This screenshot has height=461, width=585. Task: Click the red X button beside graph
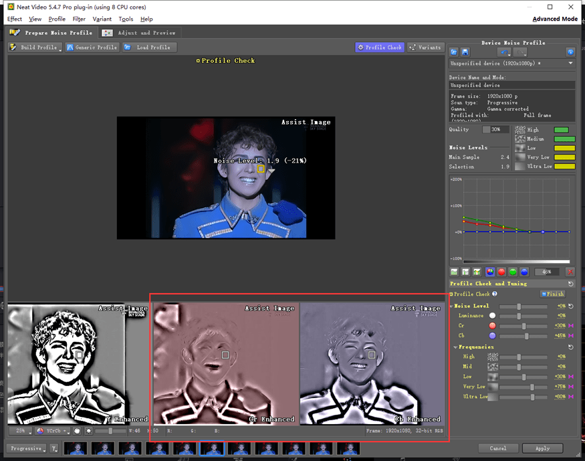click(x=570, y=272)
